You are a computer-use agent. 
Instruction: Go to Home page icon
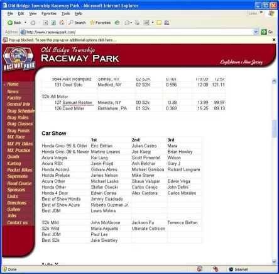pos(62,23)
